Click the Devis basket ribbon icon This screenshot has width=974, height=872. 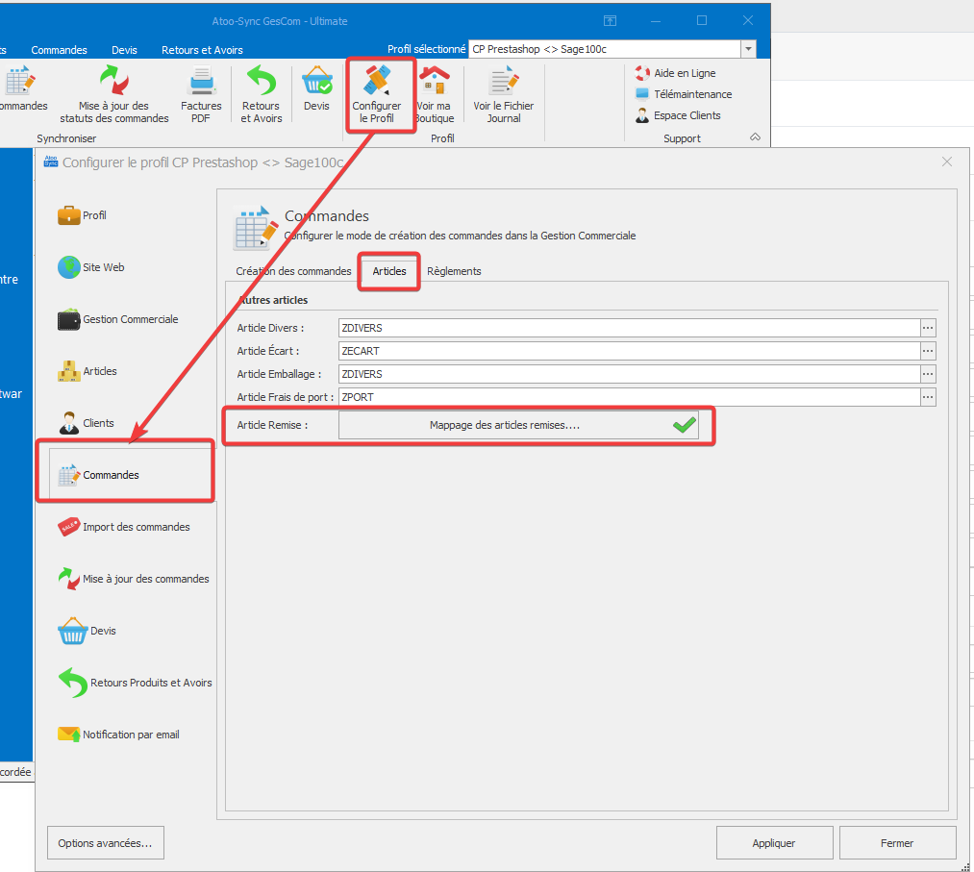[x=316, y=81]
